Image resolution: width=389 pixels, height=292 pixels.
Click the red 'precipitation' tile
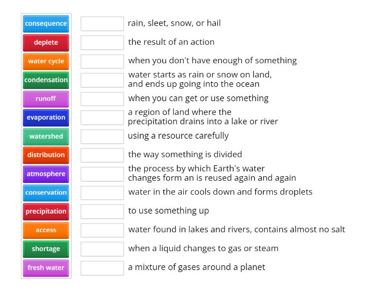[46, 211]
